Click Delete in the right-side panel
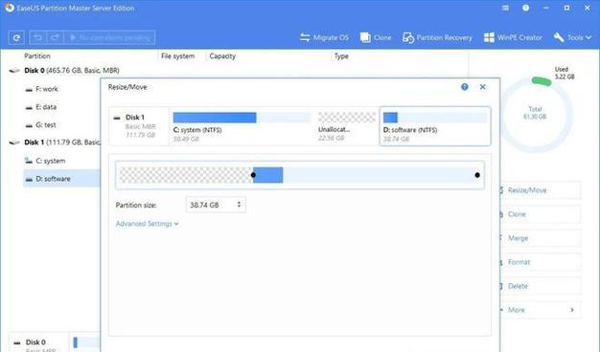The height and width of the screenshot is (352, 600). [541, 286]
